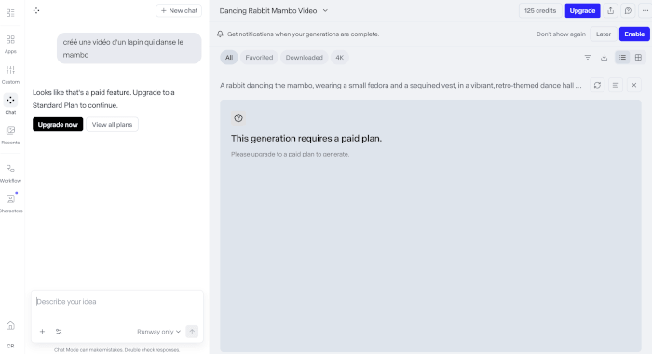Enable generation notifications
The height and width of the screenshot is (354, 652).
click(634, 34)
